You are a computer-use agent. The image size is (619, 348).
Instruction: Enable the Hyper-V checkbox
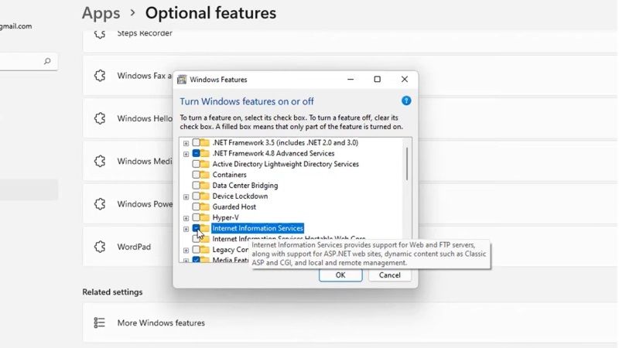196,217
